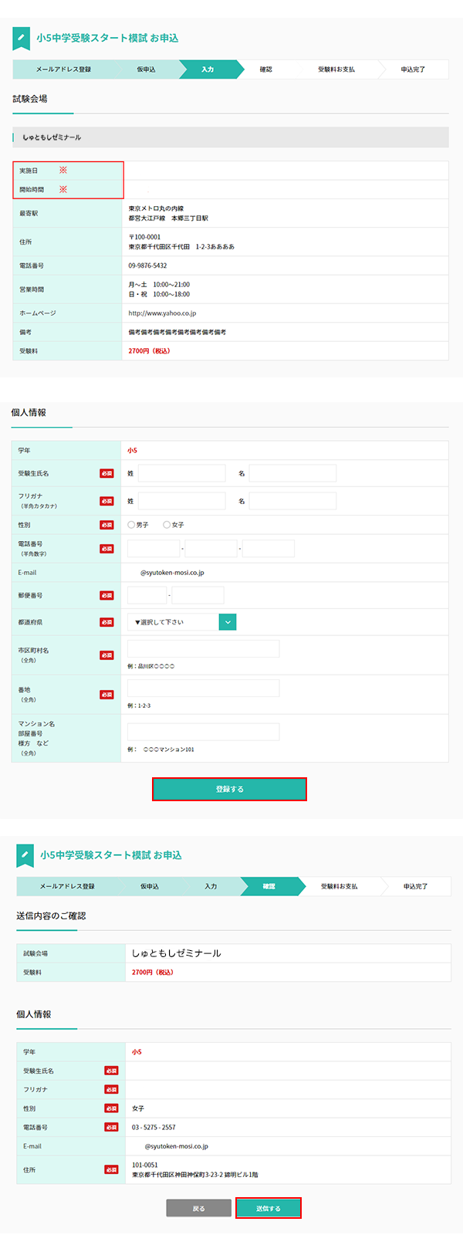Click the red ※ mark next to 実施日
Screen dimensions: 463x1235
(63, 170)
